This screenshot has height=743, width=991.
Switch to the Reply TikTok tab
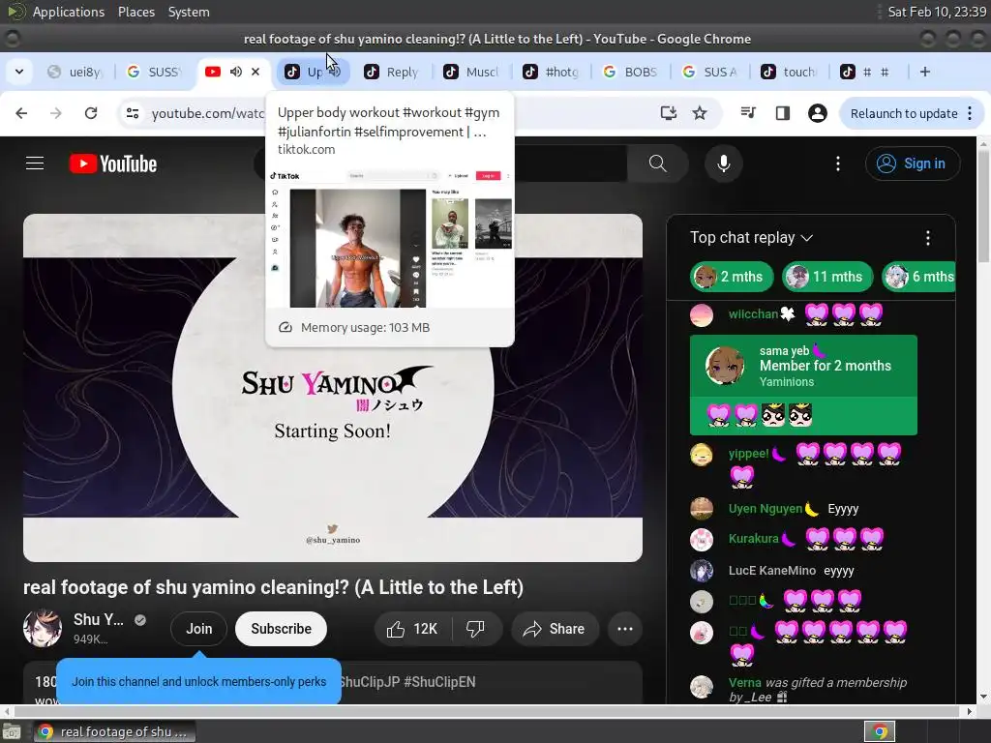point(392,72)
